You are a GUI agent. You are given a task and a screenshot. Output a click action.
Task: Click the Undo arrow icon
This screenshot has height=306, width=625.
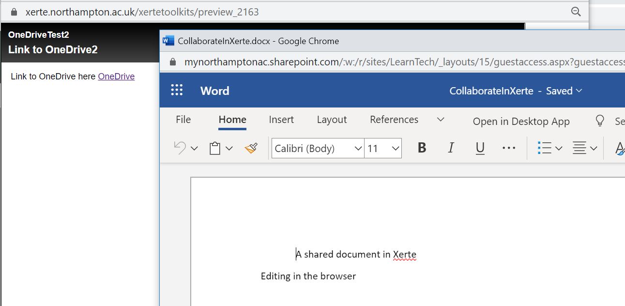(180, 148)
